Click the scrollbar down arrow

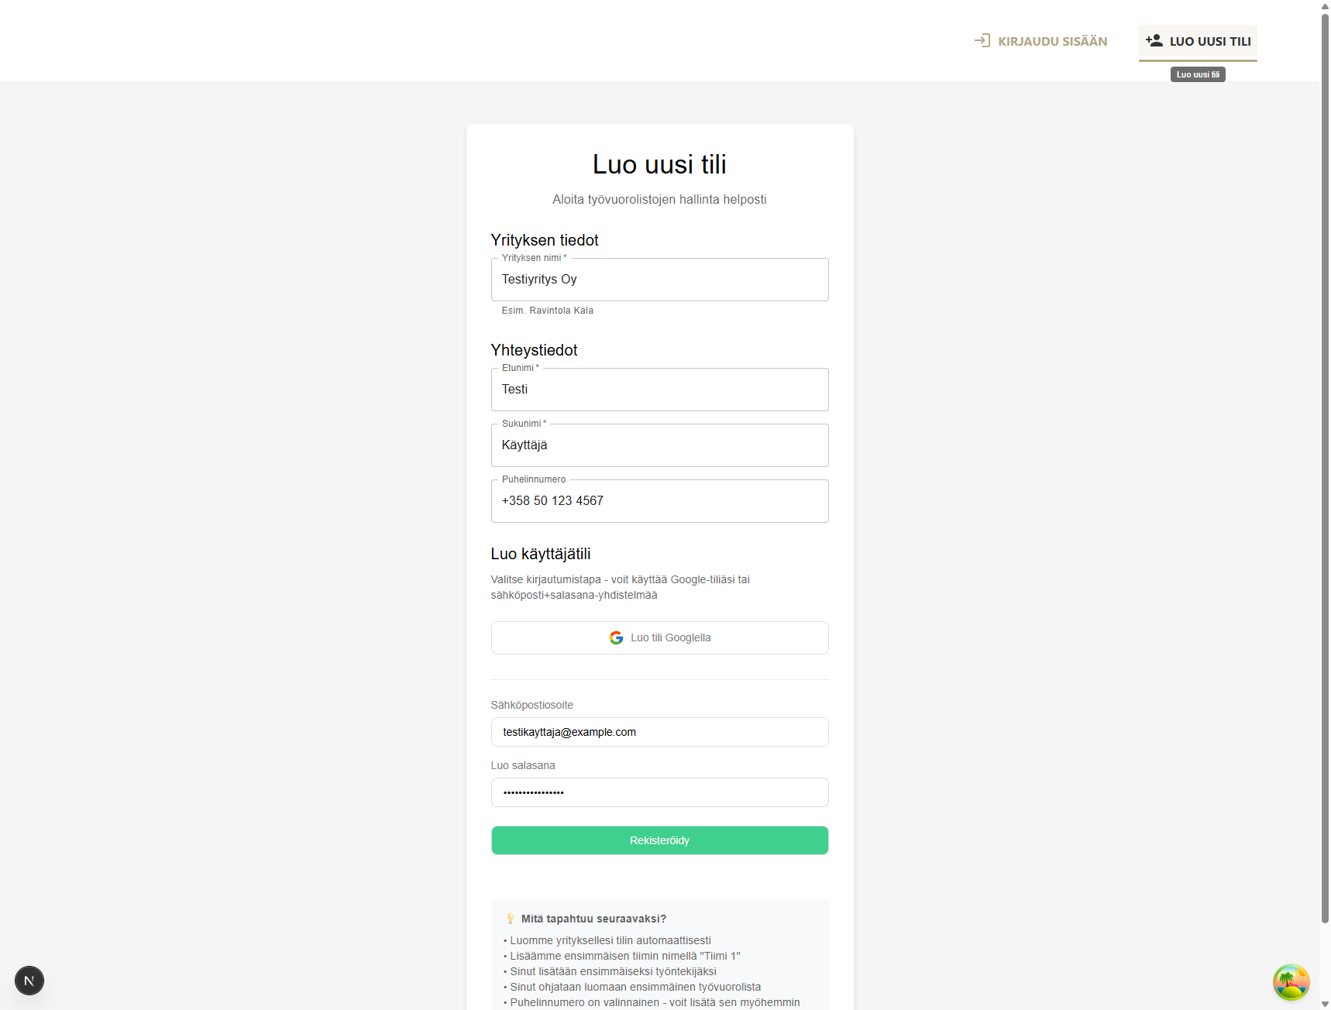[x=1325, y=1004]
